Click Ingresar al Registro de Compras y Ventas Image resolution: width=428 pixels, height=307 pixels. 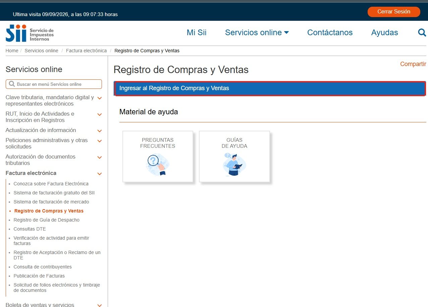[x=270, y=88]
